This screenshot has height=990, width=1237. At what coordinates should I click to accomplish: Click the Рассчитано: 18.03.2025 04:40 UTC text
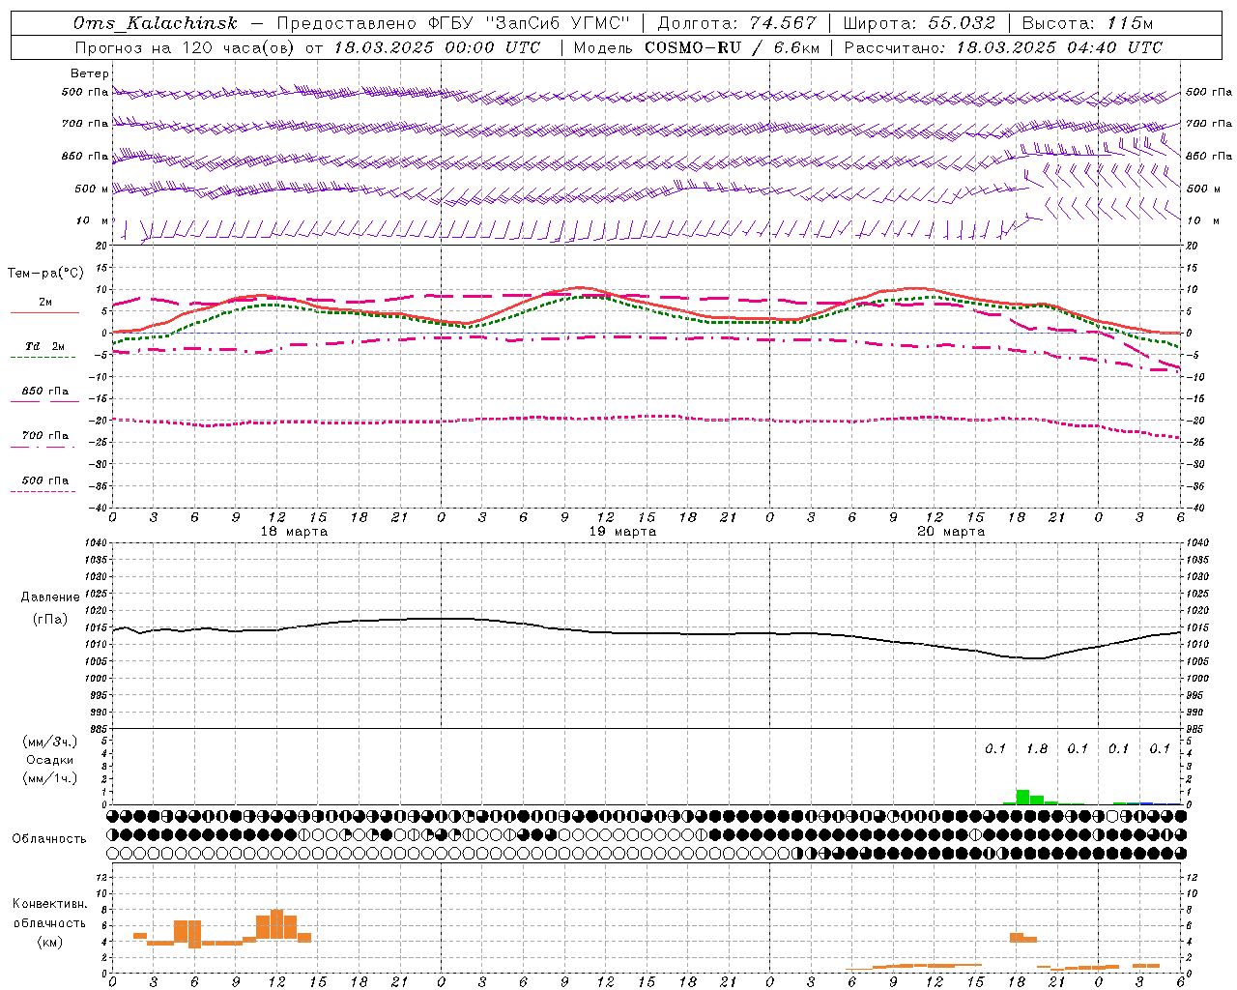tap(1002, 47)
